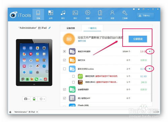Click the rescan link under the score message
Viewport: 168px width, 122px height.
(x=82, y=41)
